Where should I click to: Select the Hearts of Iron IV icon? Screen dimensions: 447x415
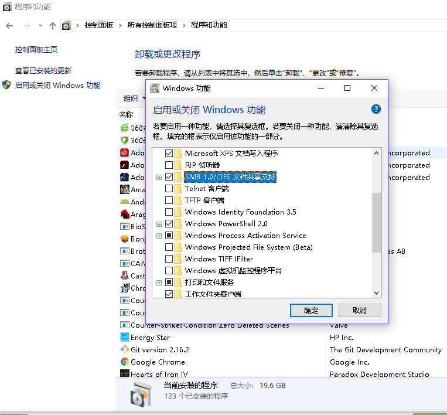(125, 373)
